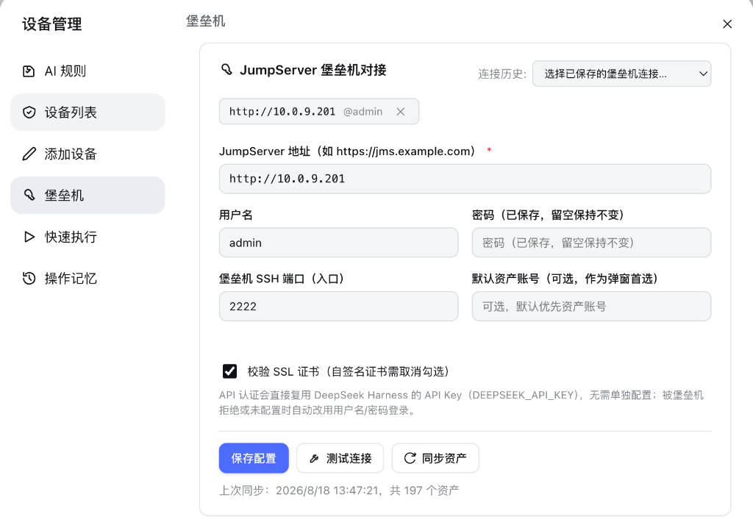
Task: Click the chevron arrow of connection history dropdown
Action: pyautogui.click(x=703, y=74)
